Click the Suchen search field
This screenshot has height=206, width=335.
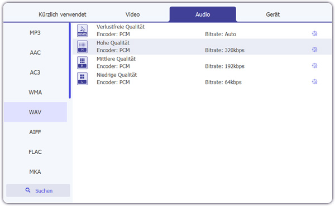pos(38,190)
